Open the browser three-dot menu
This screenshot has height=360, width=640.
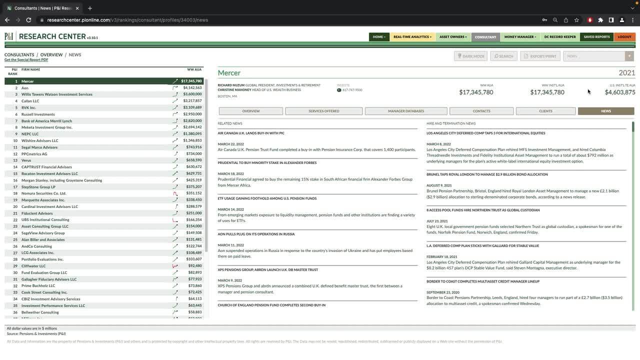632,20
